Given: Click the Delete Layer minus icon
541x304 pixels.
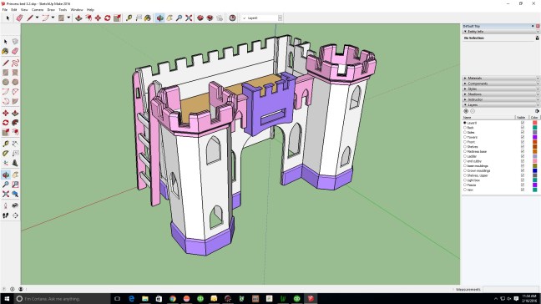Looking at the screenshot, I should 473,111.
